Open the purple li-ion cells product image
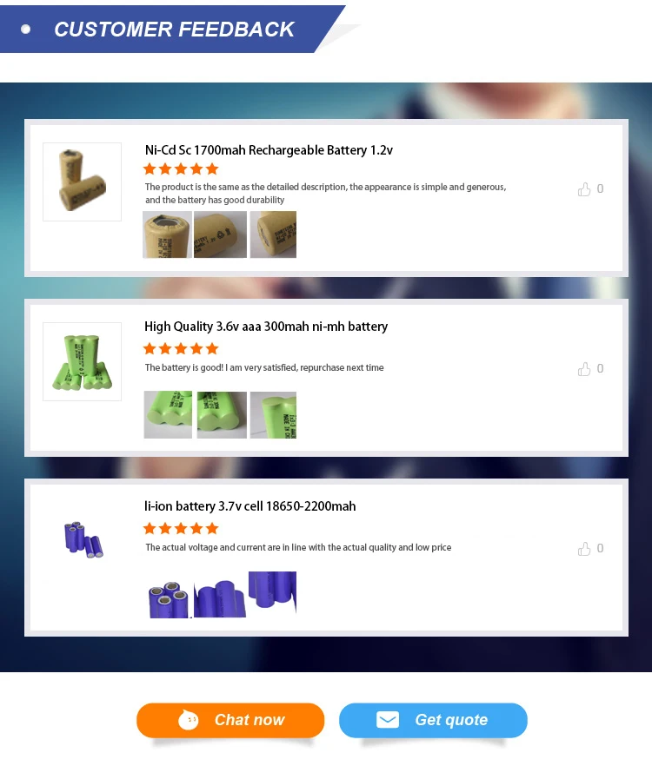 tap(83, 541)
